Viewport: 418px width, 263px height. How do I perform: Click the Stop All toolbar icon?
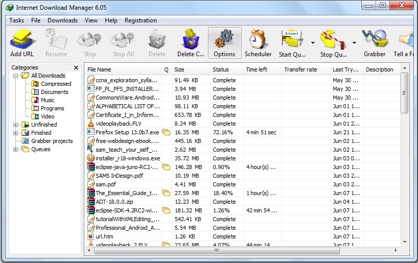coord(123,40)
